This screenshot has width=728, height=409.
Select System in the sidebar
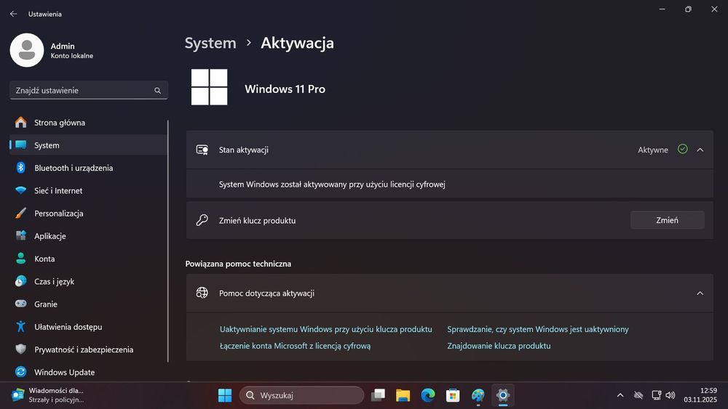88,145
